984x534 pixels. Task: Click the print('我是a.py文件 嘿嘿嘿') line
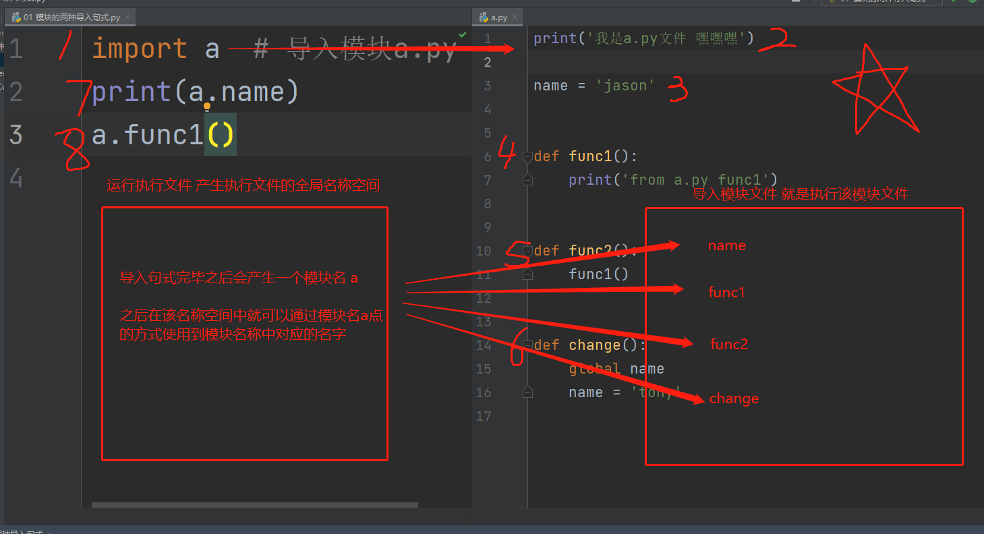pos(644,38)
